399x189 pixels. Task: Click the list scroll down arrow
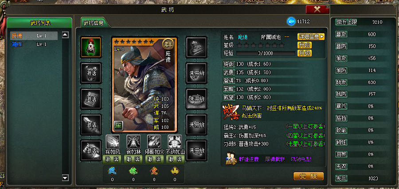pos(66,178)
